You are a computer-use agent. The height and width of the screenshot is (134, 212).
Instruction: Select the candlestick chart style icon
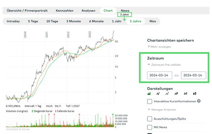click(195, 94)
